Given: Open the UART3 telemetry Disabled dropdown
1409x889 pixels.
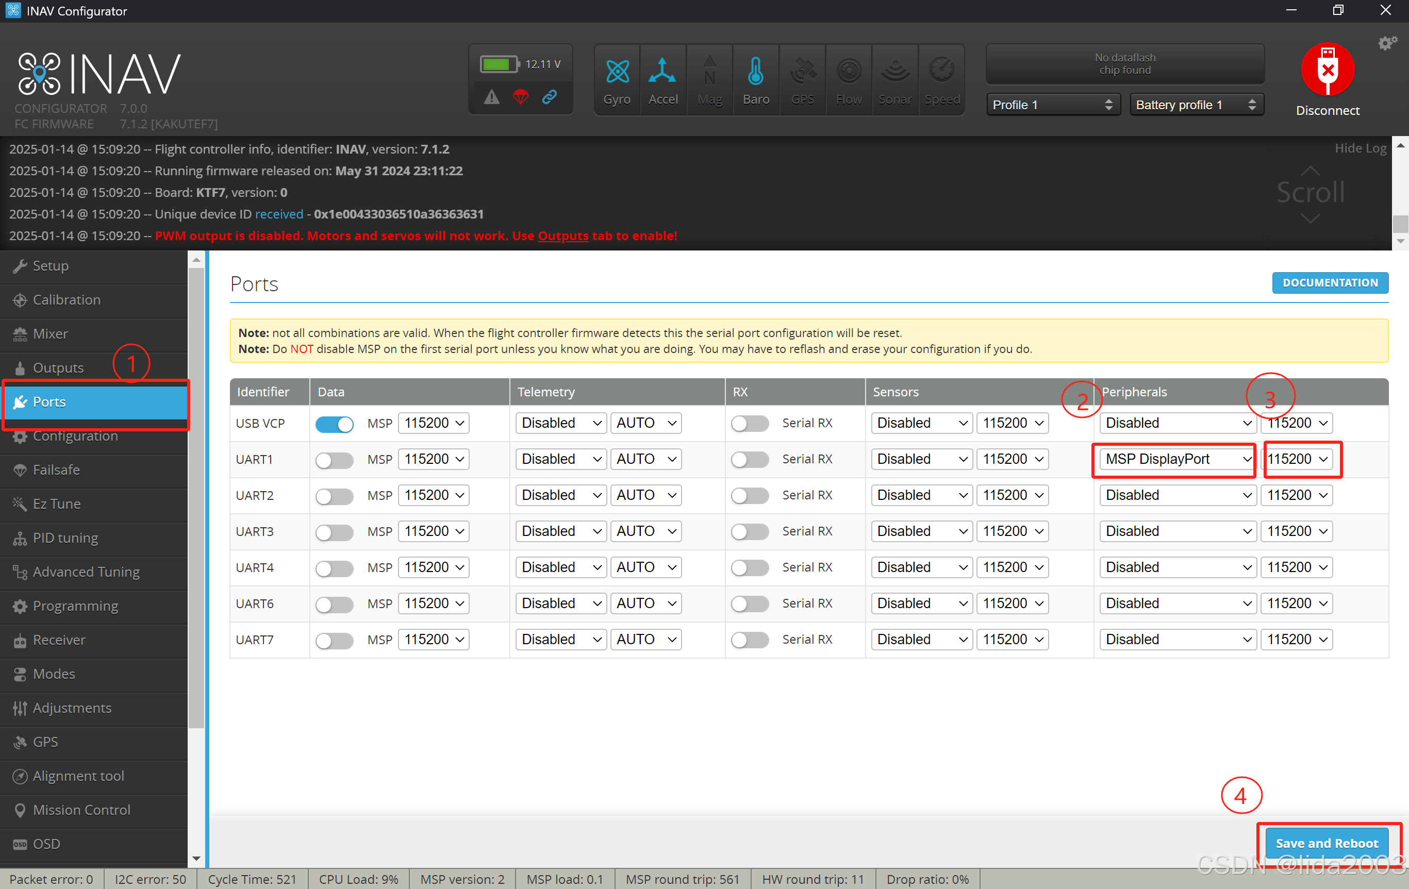Looking at the screenshot, I should pos(560,532).
